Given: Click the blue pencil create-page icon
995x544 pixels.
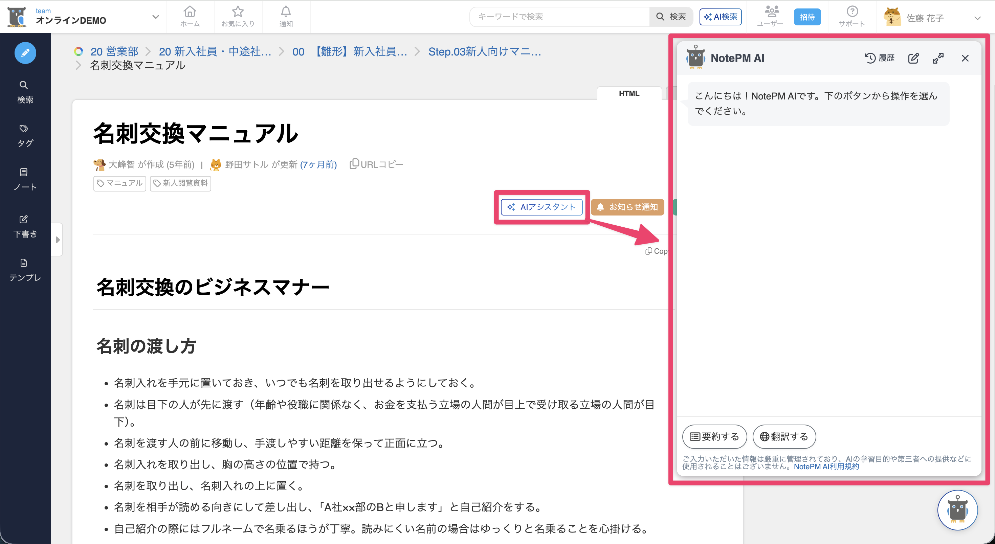Looking at the screenshot, I should point(25,53).
